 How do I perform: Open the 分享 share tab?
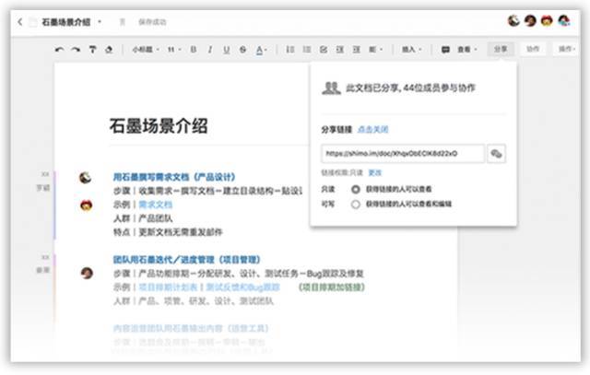point(500,49)
